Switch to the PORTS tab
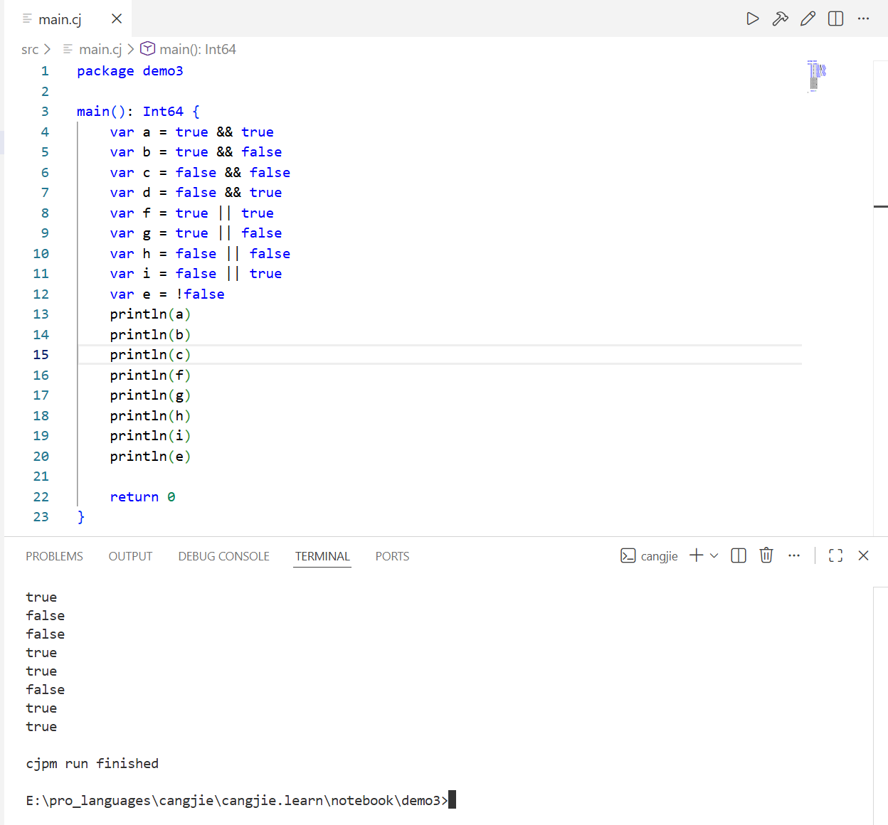The image size is (888, 825). 392,556
